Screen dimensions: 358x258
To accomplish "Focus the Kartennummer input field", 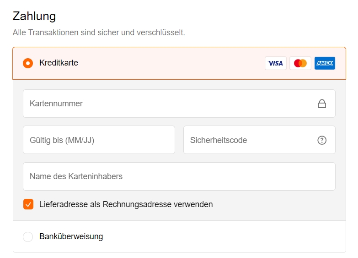I will 179,104.
